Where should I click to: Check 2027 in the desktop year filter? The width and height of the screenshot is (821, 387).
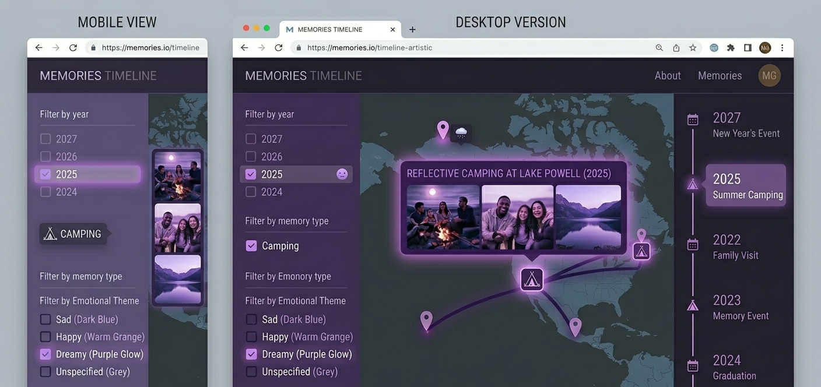251,139
